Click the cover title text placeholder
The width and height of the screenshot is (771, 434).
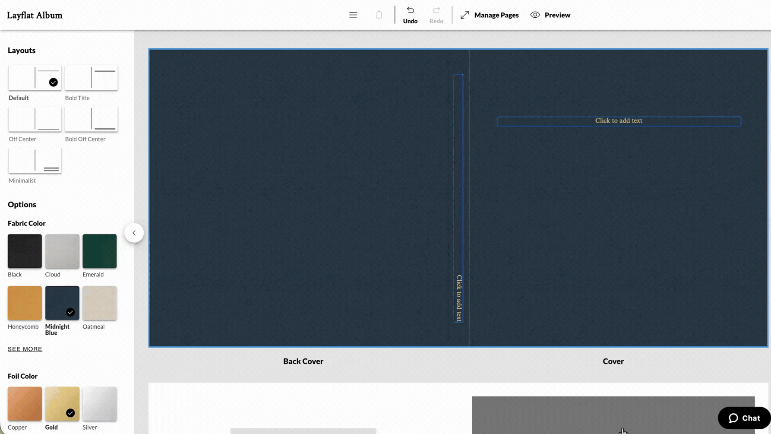tap(619, 121)
